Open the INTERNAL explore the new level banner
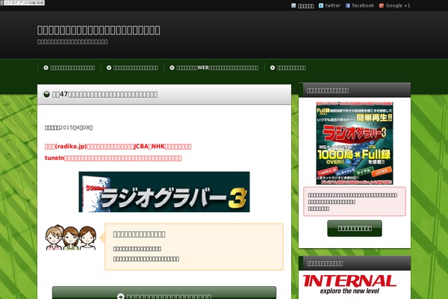This screenshot has width=448, height=299. click(x=349, y=285)
